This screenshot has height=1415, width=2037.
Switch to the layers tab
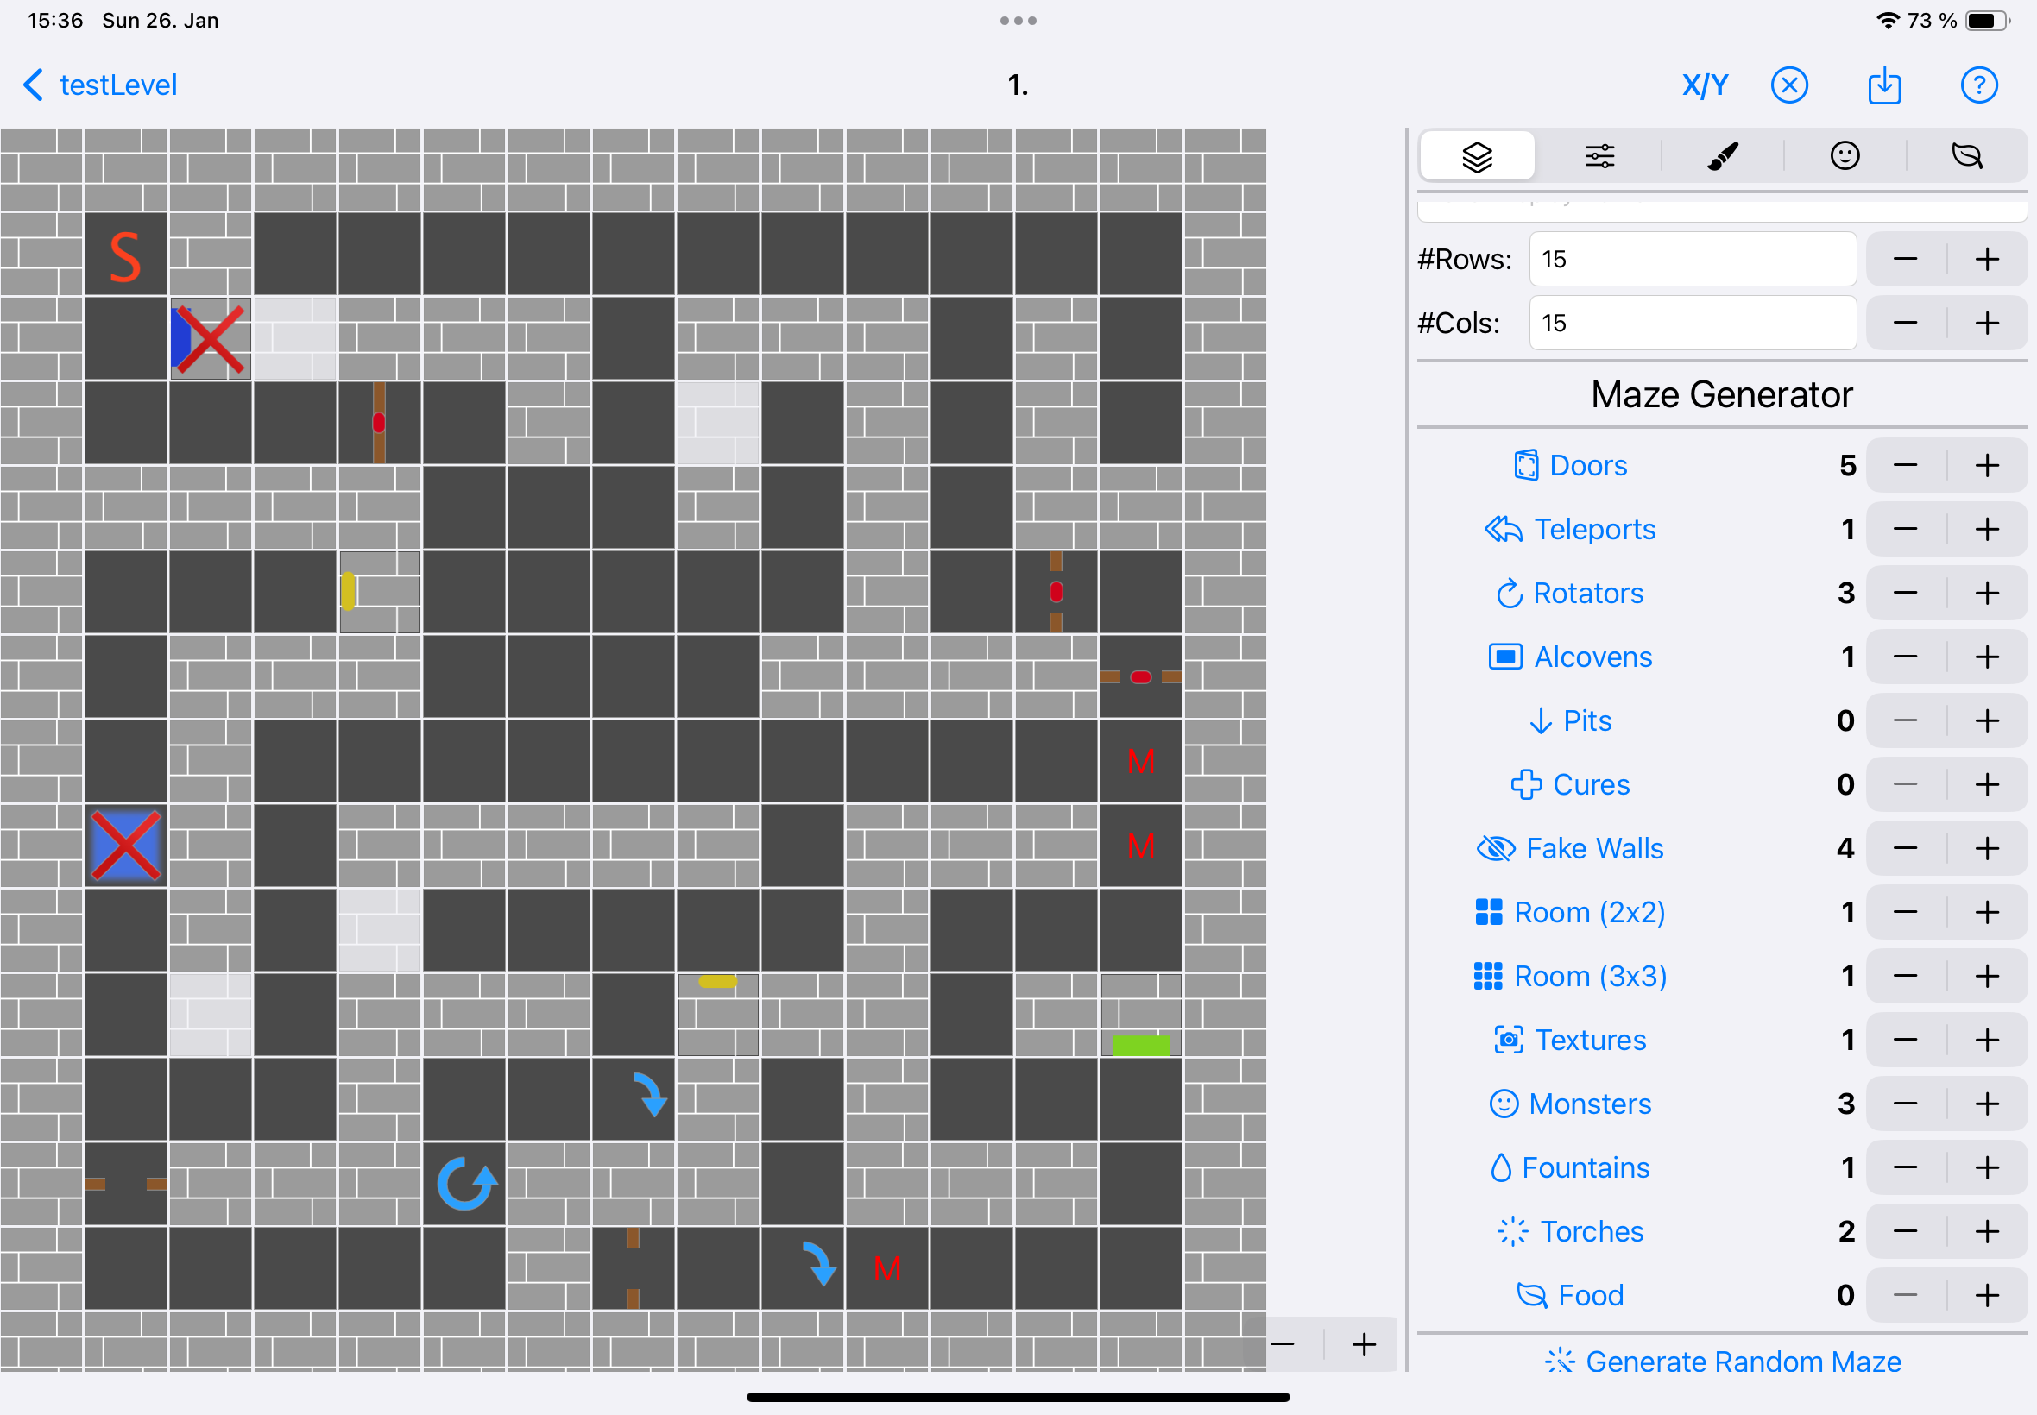(x=1478, y=156)
